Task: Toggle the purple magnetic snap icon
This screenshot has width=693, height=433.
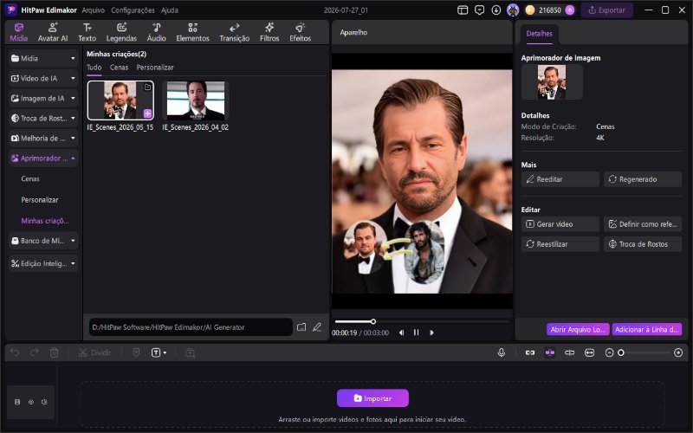Action: [x=550, y=352]
